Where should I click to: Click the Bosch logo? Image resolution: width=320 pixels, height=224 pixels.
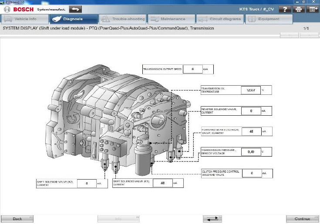(x=19, y=10)
